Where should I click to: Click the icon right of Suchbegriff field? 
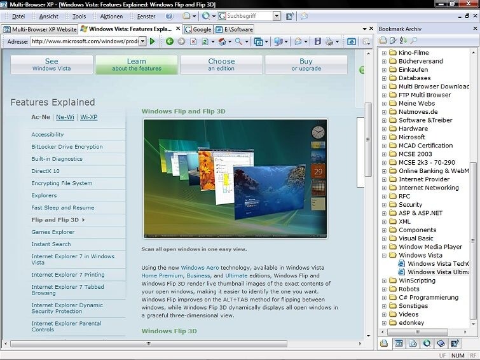(289, 16)
